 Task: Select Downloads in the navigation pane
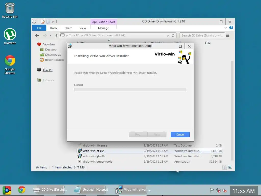tap(50, 55)
